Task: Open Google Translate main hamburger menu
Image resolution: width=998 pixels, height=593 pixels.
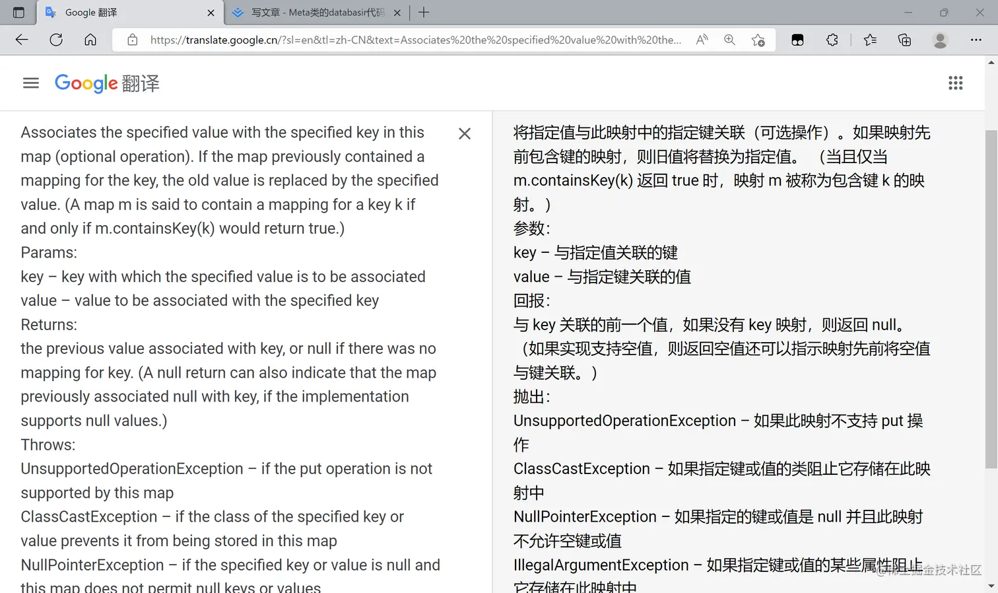Action: click(x=31, y=83)
